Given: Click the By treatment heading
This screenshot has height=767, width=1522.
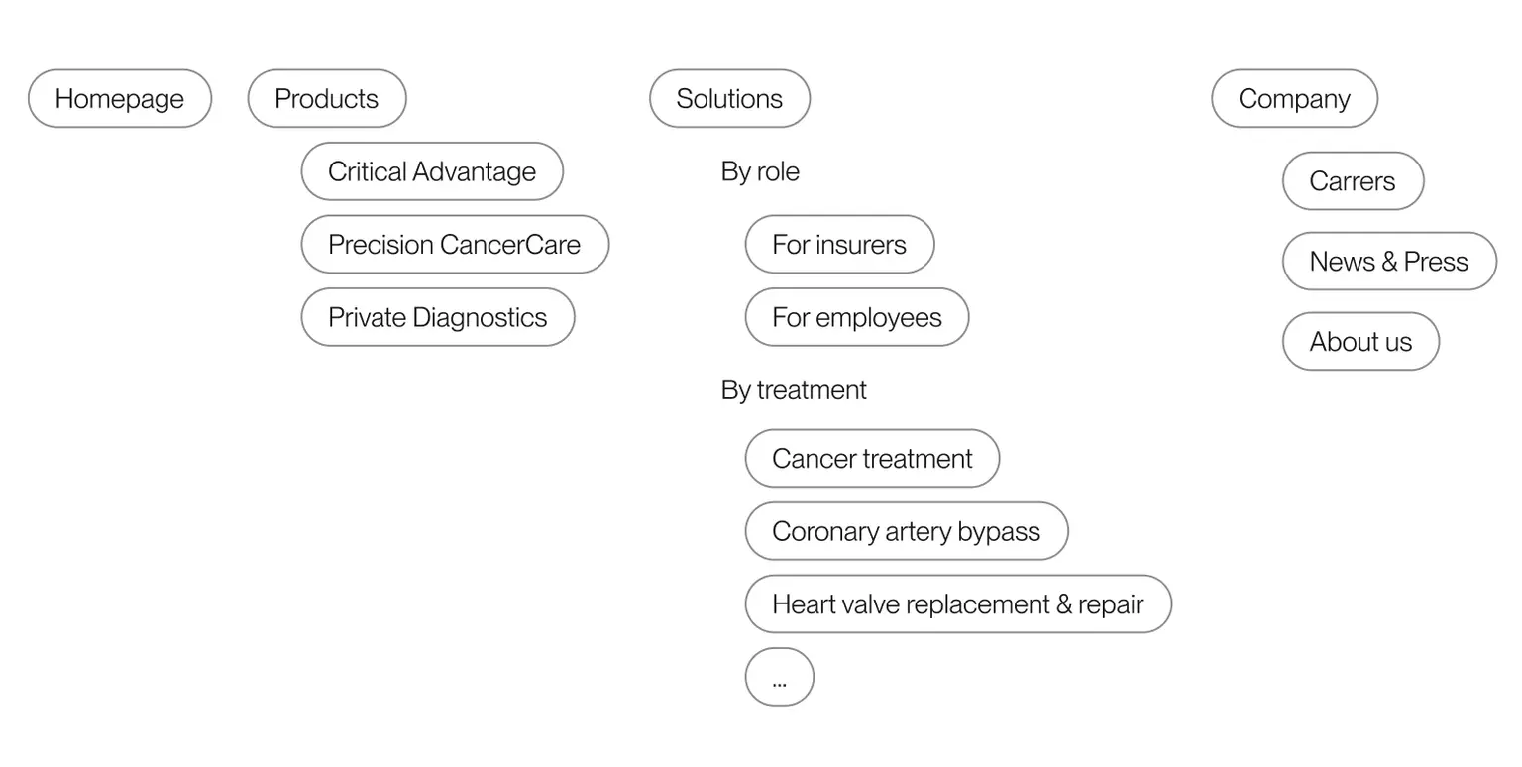Looking at the screenshot, I should click(794, 390).
